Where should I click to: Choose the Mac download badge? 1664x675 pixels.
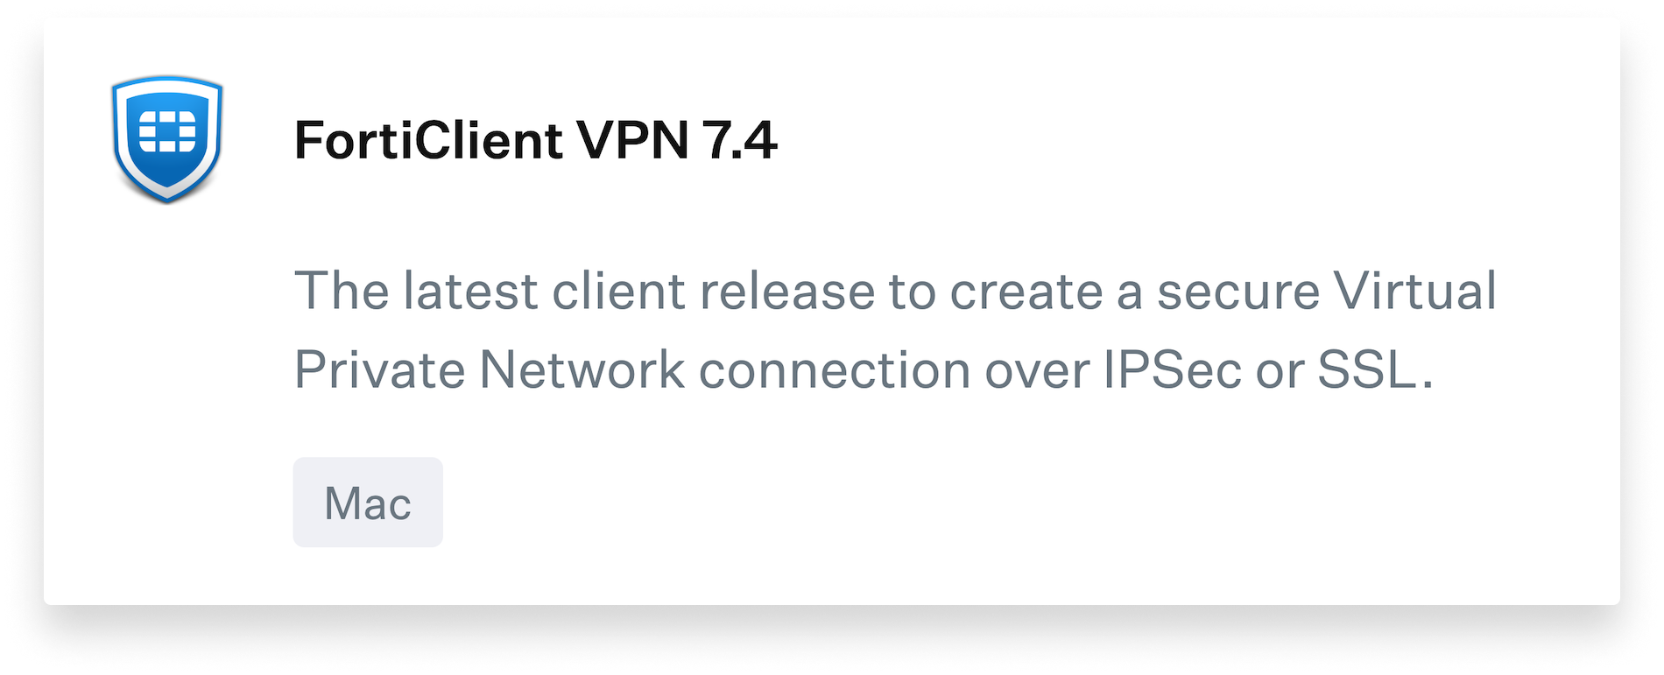(368, 503)
